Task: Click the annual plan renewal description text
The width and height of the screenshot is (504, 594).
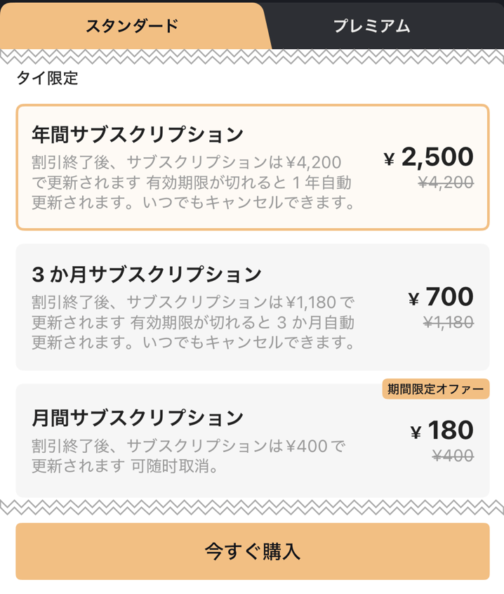Action: click(x=192, y=183)
